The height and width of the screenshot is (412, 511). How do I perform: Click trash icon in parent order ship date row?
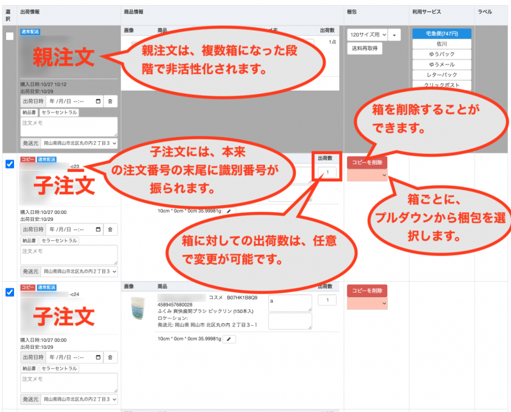pos(109,101)
